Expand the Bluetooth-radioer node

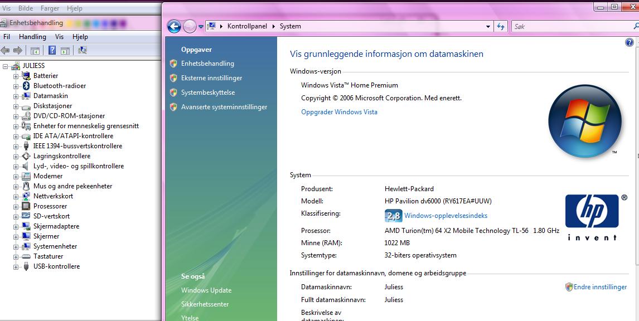16,86
